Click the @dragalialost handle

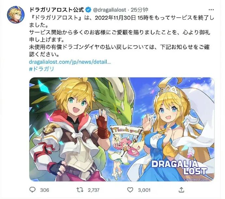(x=110, y=10)
